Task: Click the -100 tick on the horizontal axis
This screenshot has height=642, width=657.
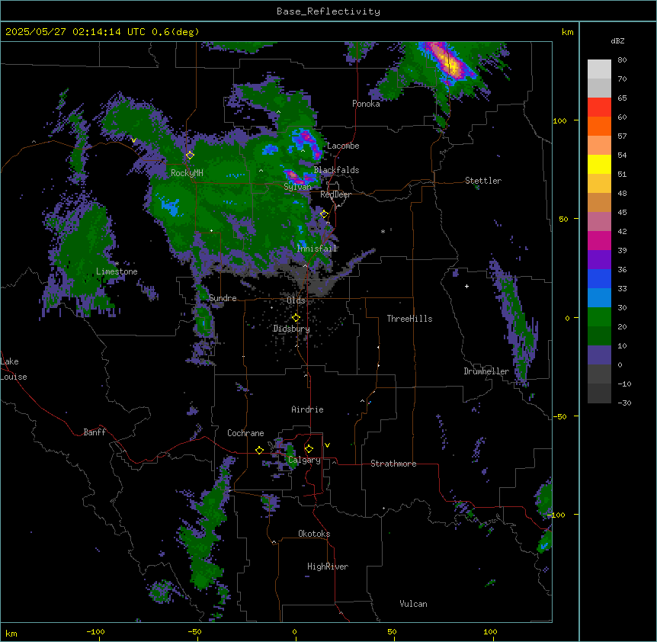Action: coord(95,631)
